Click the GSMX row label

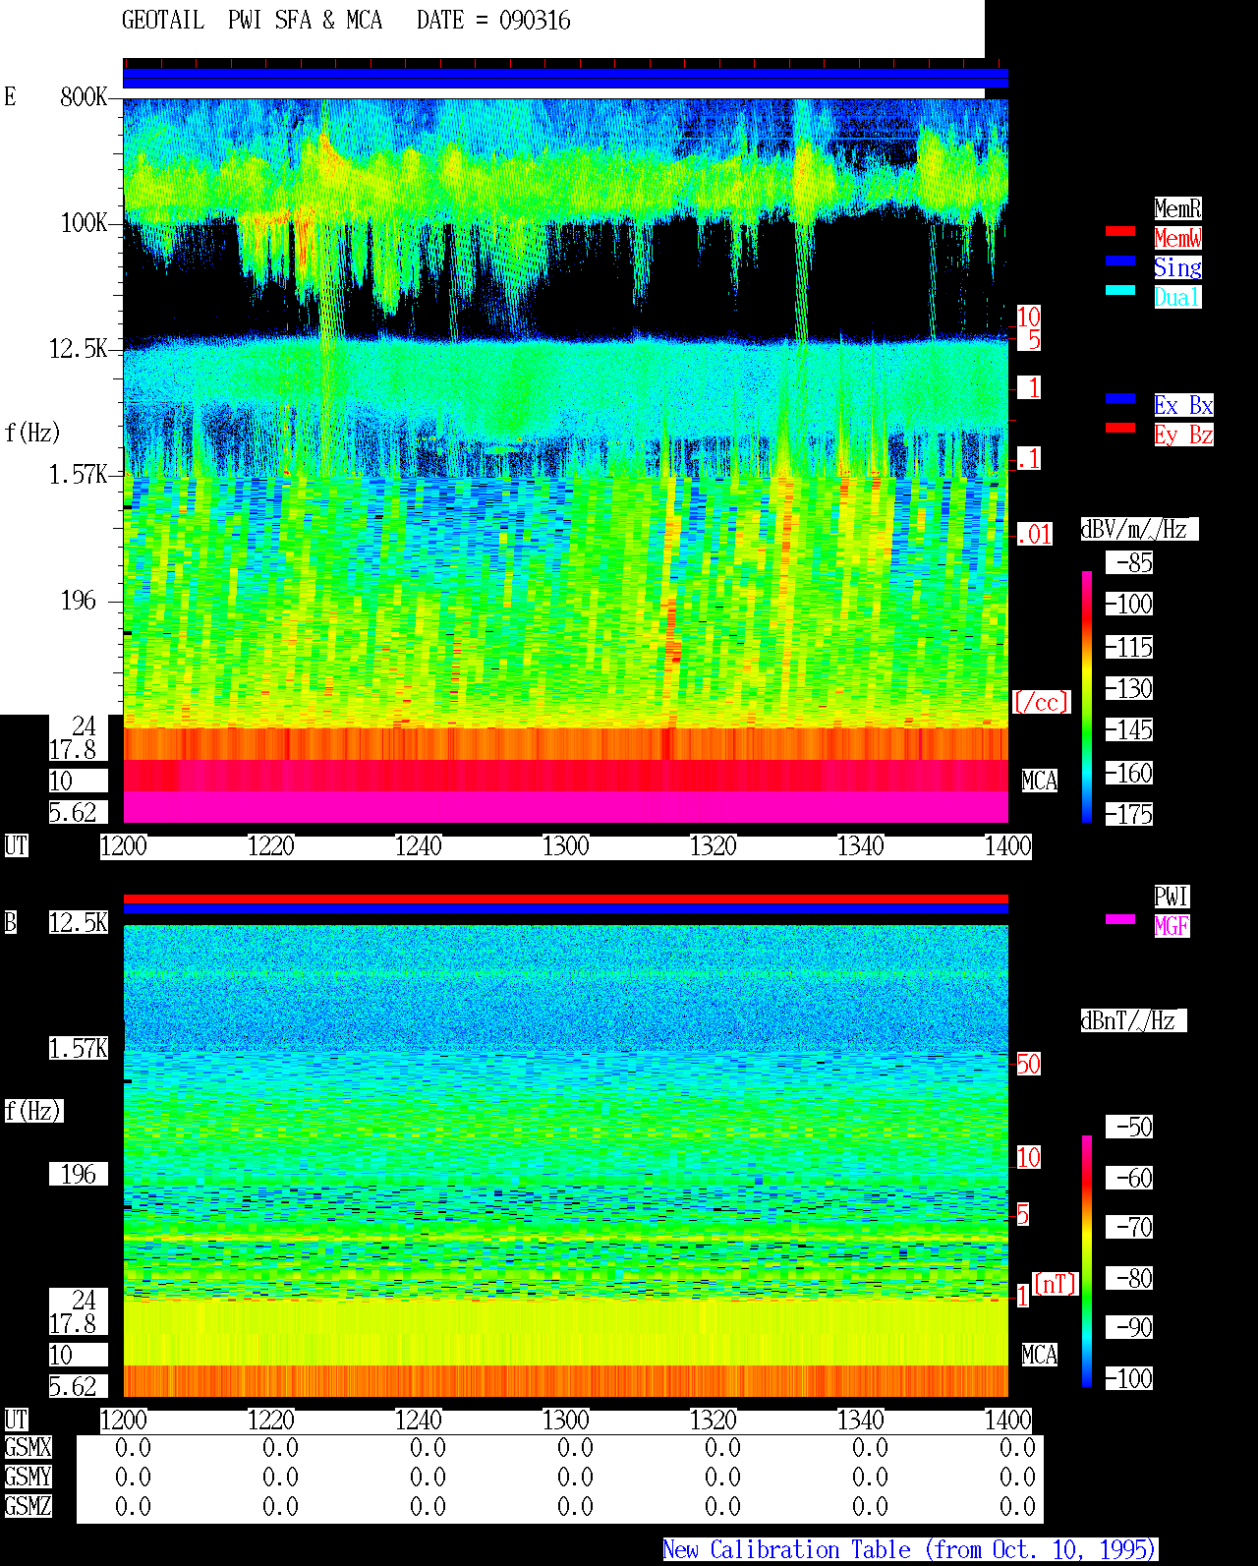pos(29,1447)
